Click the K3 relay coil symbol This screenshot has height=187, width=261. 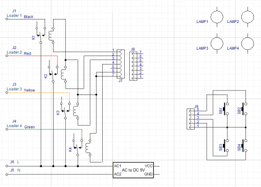[76, 111]
